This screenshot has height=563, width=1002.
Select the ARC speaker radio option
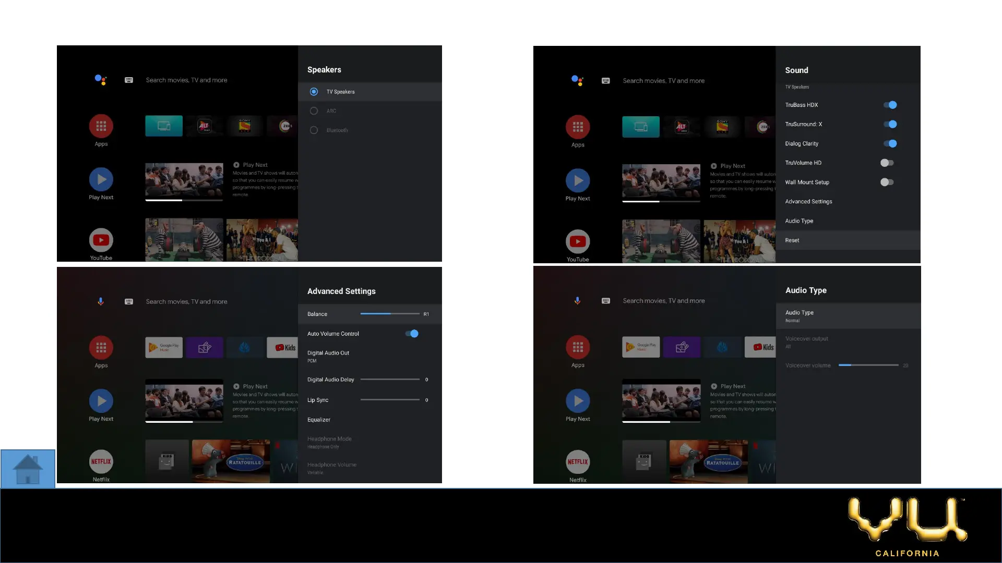pyautogui.click(x=314, y=111)
